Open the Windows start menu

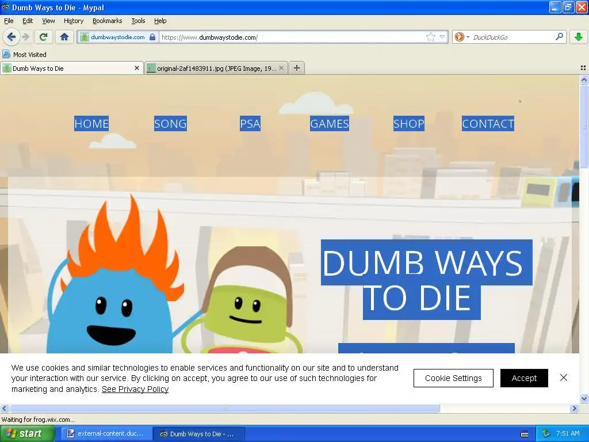[27, 433]
